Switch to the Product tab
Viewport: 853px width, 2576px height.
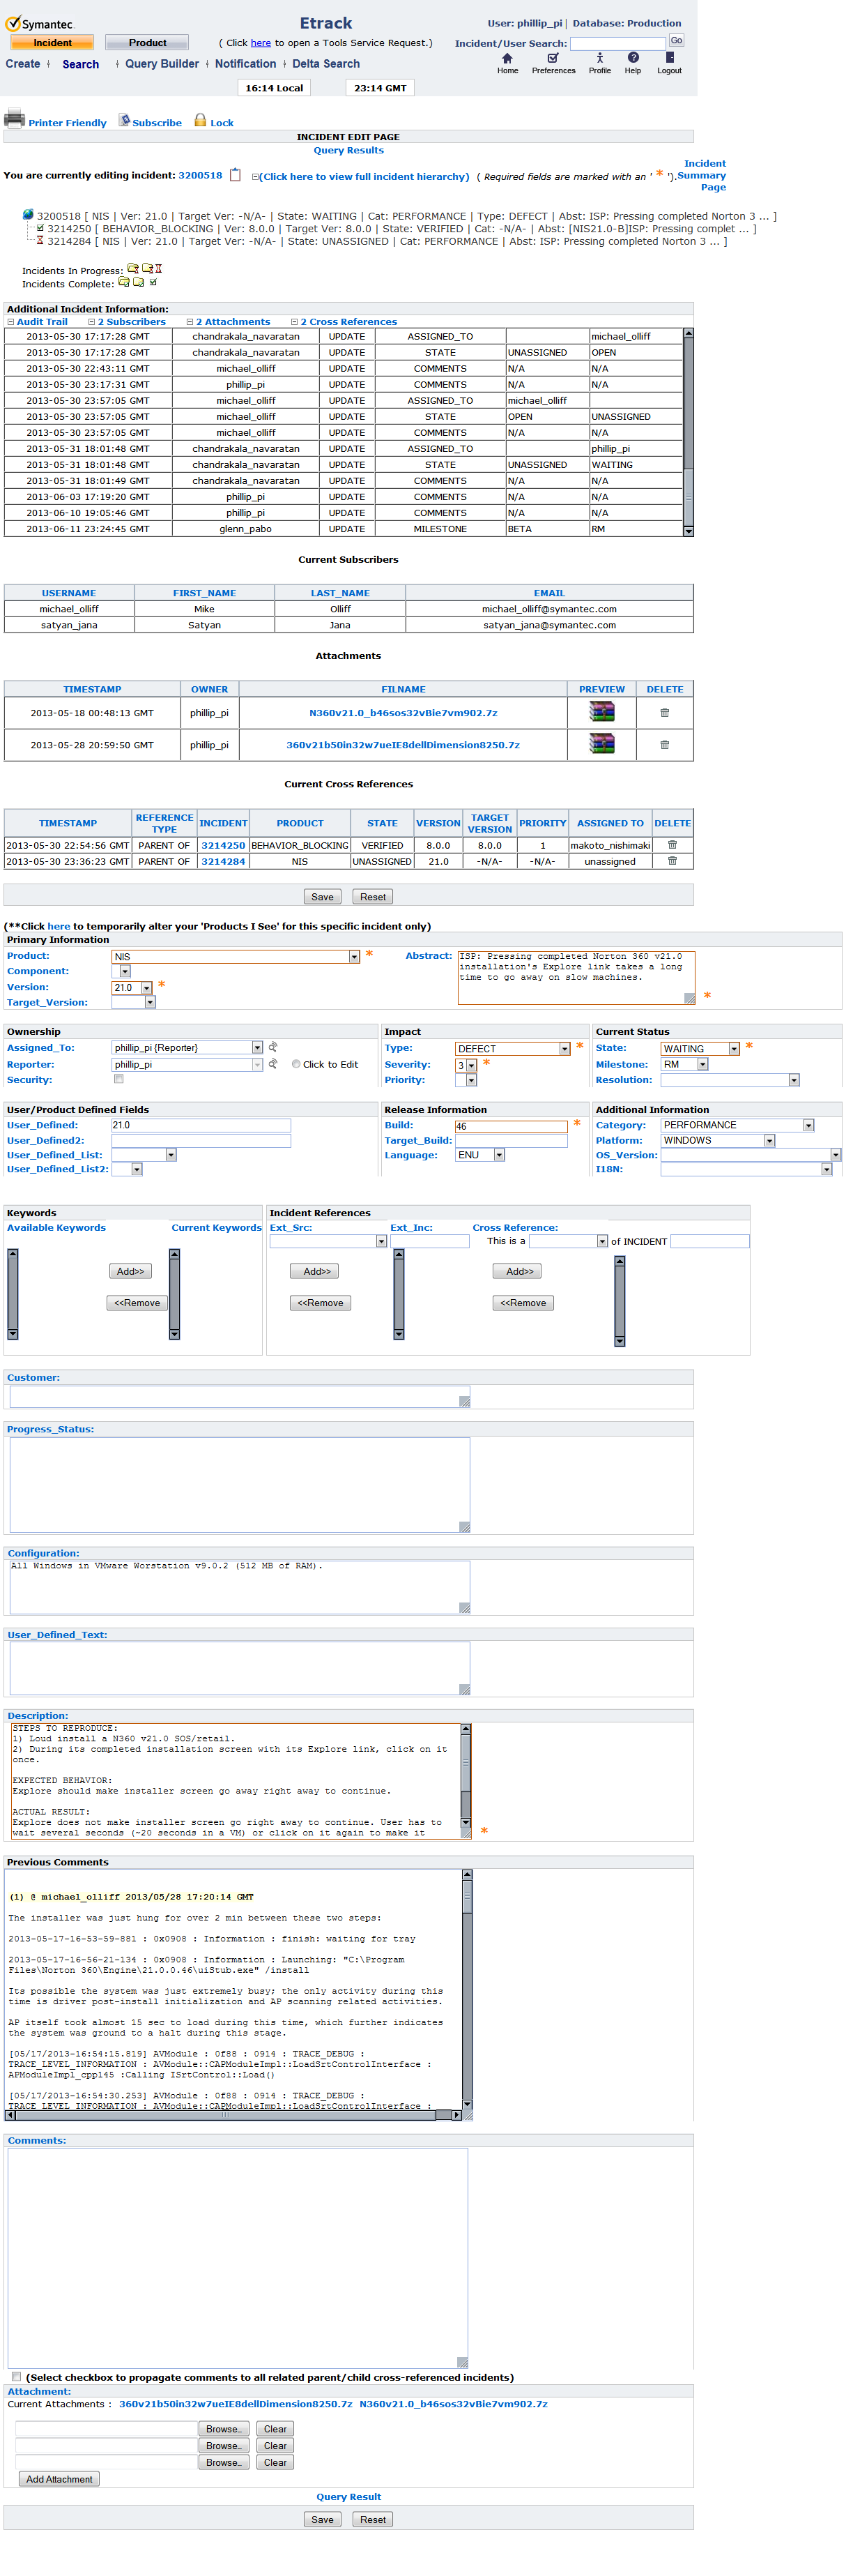tap(148, 43)
